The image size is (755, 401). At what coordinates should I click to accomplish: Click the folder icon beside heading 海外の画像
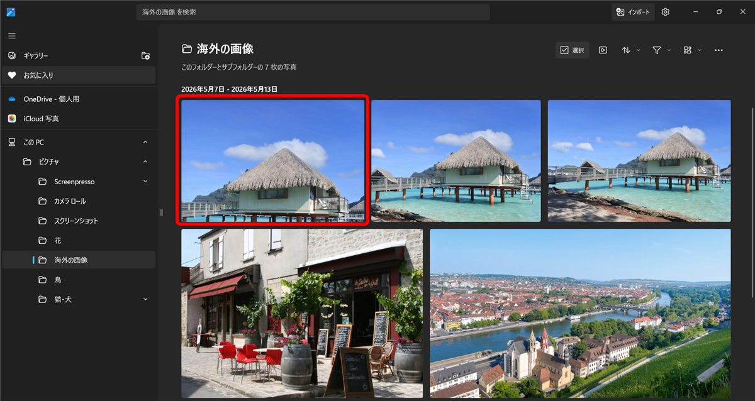pyautogui.click(x=187, y=49)
